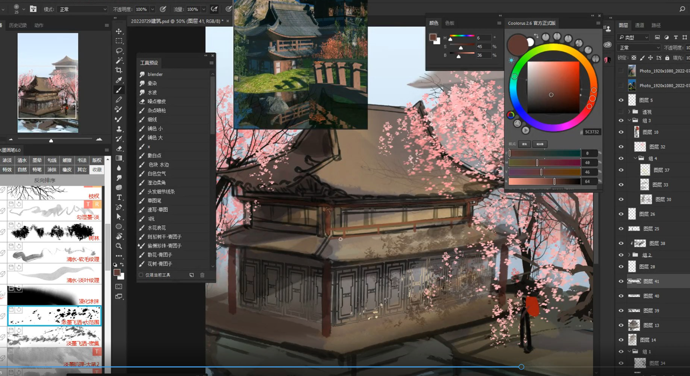The width and height of the screenshot is (690, 376).
Task: Expand the 透视 layer group
Action: [629, 112]
